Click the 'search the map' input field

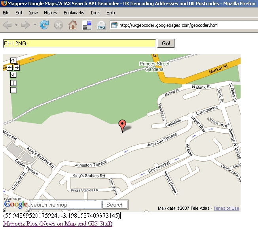(66, 205)
